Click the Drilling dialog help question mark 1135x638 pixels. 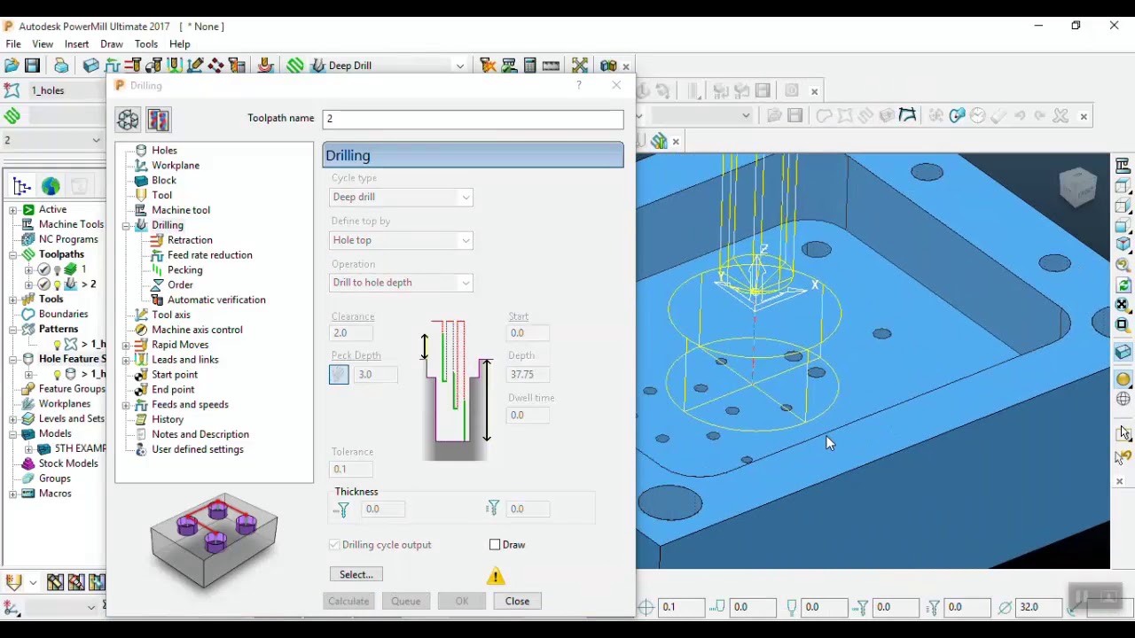579,85
